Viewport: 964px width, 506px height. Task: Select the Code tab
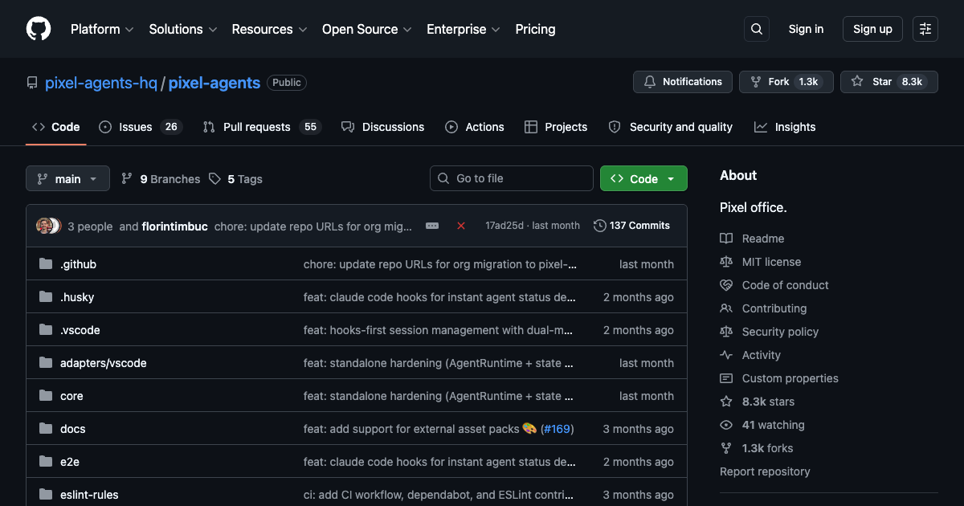point(56,127)
